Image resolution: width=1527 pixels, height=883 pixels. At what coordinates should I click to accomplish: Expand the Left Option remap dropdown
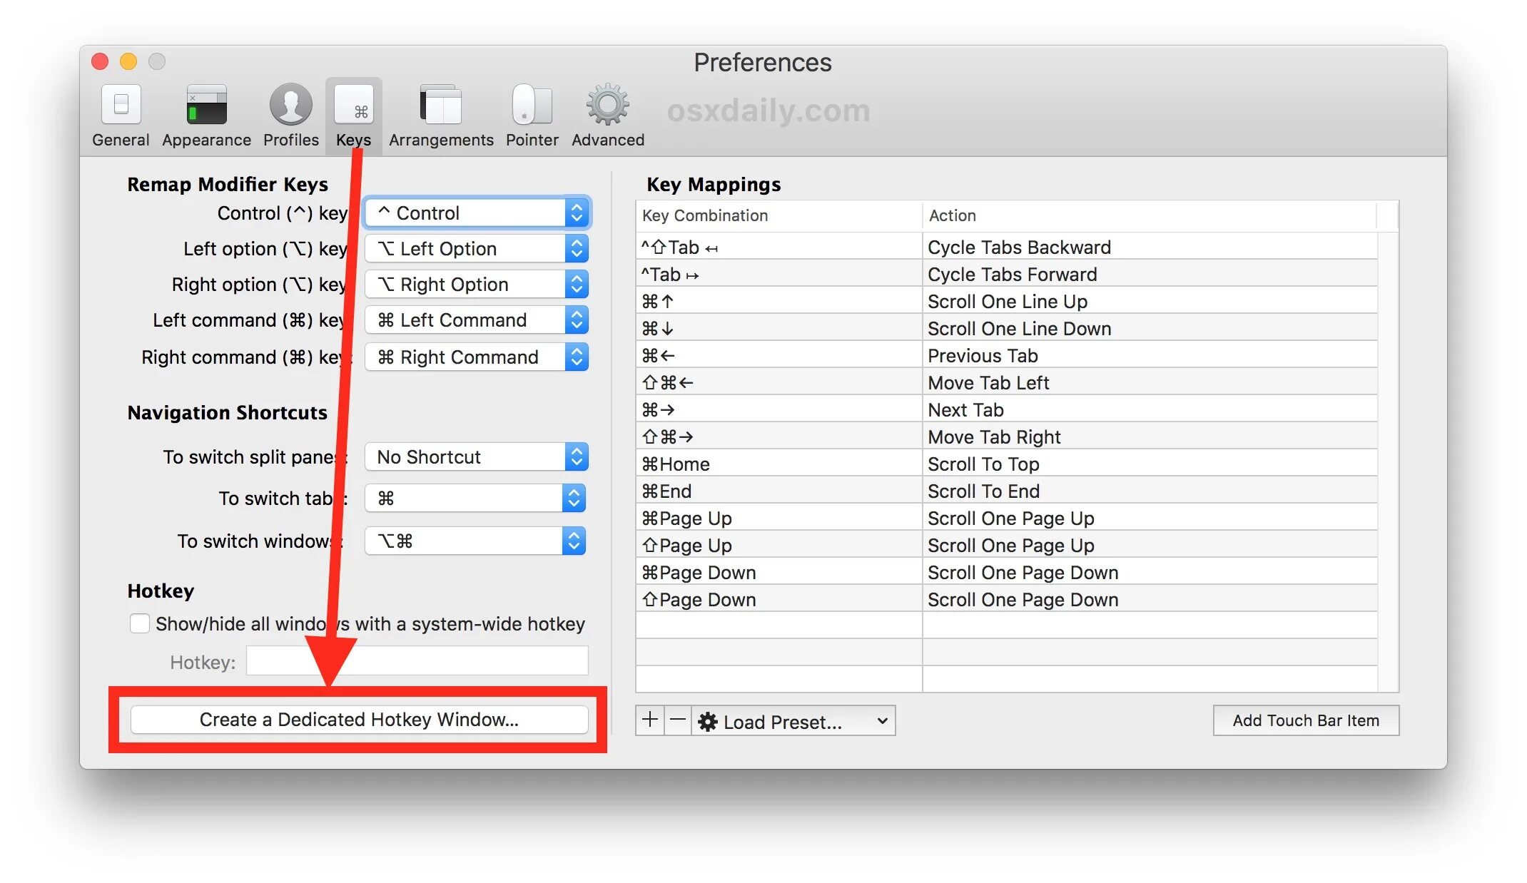click(477, 249)
